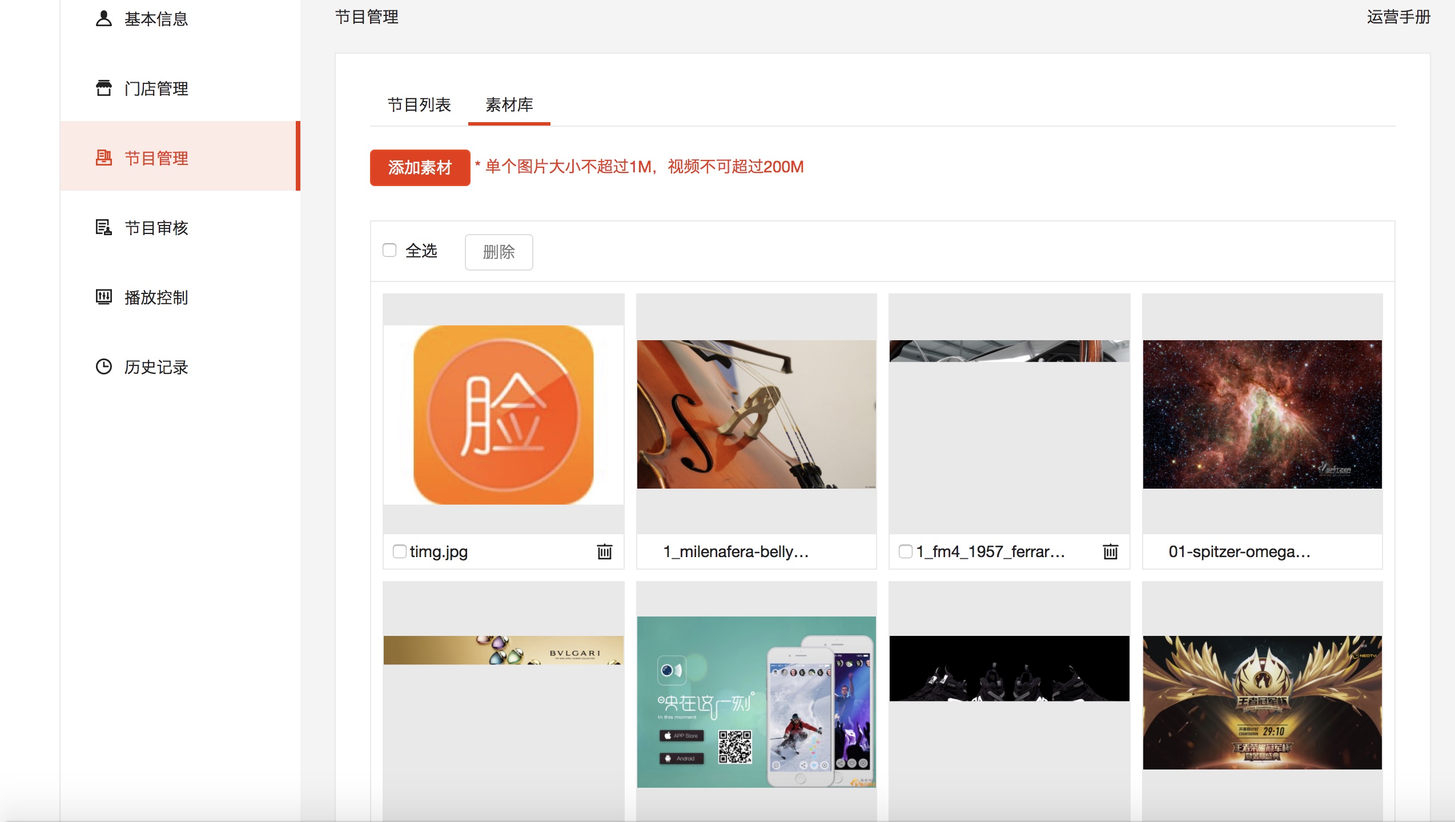Viewport: 1455px width, 822px height.
Task: Open the 运营手册 link
Action: pos(1398,17)
